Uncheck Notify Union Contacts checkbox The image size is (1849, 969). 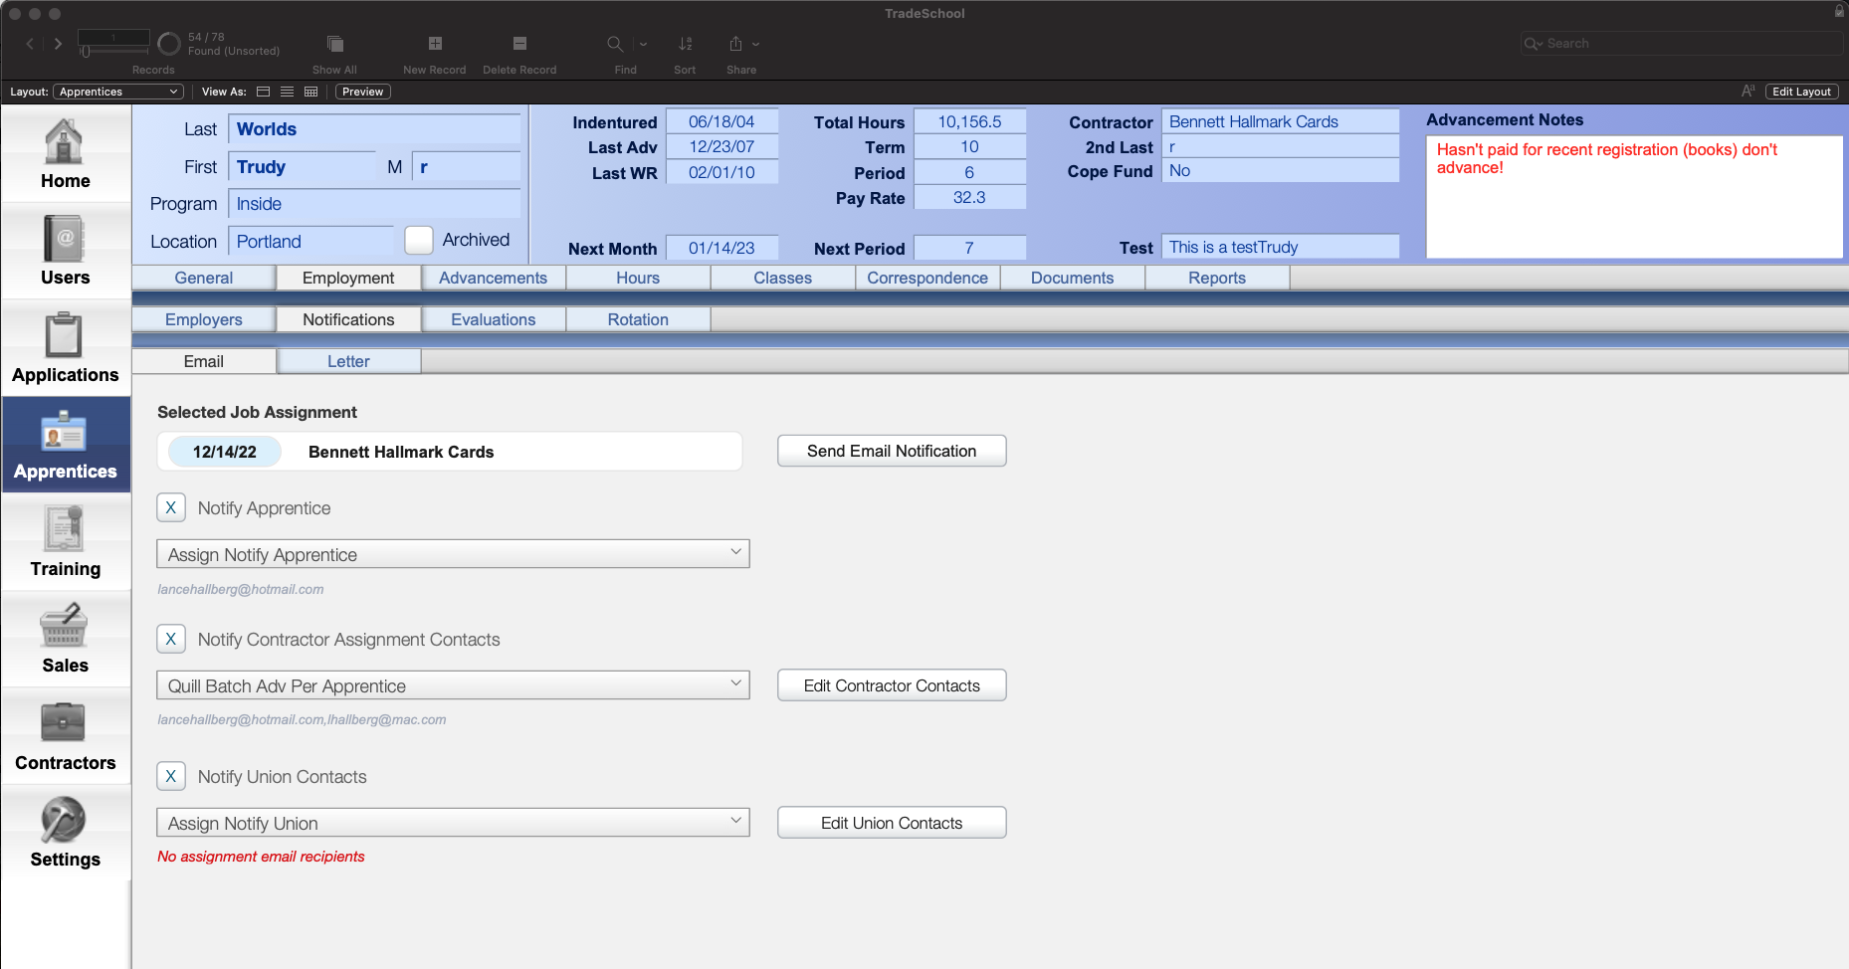tap(171, 776)
